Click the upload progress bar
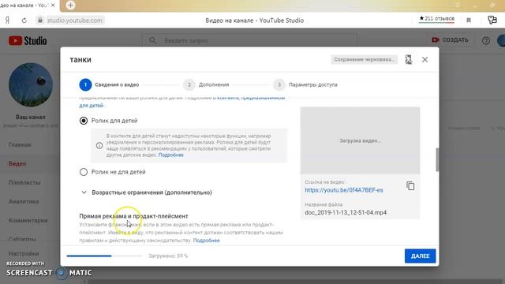Screen dimensions: 505x284 [x=104, y=256]
